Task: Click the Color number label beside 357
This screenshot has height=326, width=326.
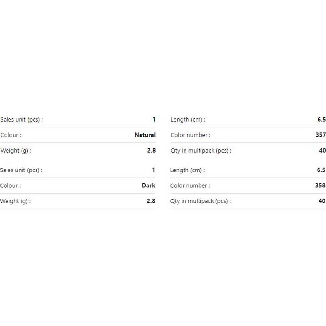Action: pyautogui.click(x=191, y=135)
